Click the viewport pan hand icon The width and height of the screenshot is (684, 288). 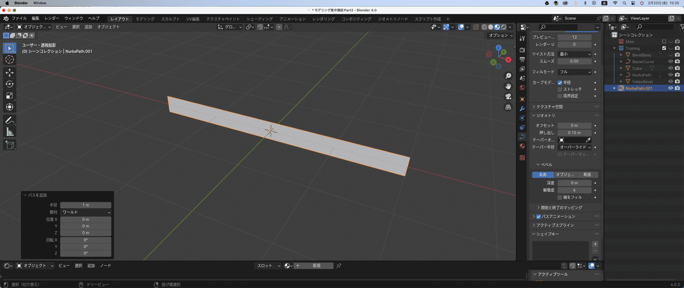tap(508, 87)
